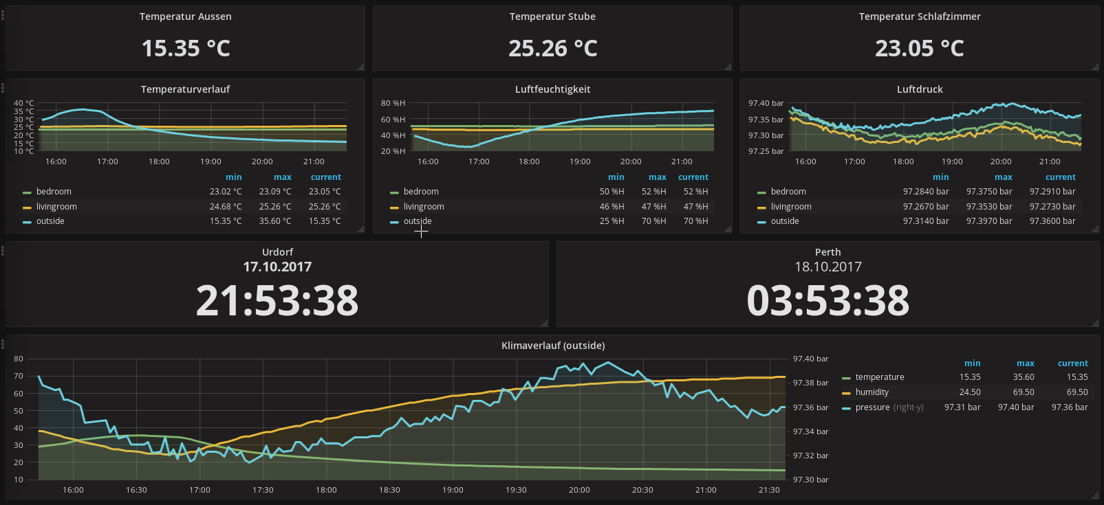Open row menu dots beside Urdorf clock
The width and height of the screenshot is (1104, 505).
[3, 250]
